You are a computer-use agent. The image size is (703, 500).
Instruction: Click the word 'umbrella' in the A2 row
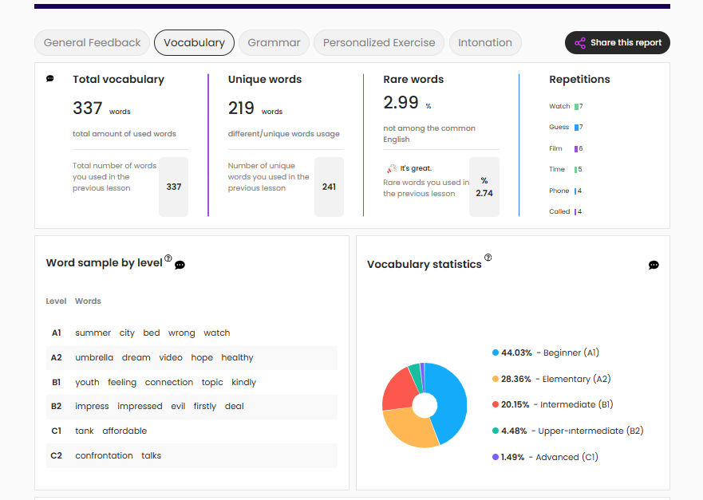pyautogui.click(x=94, y=357)
